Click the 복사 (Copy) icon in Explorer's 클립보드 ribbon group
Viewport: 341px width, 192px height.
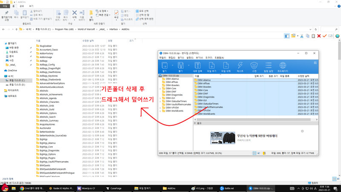[16, 13]
